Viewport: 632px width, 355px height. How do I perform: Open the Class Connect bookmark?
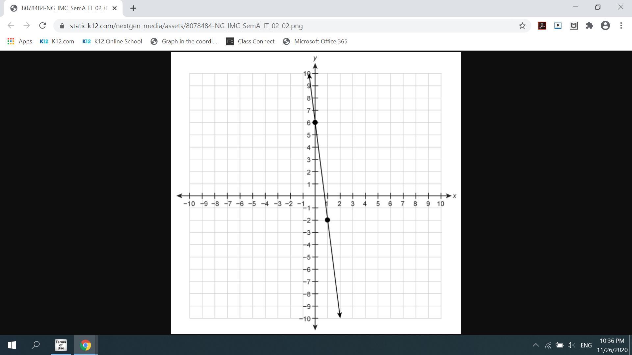click(x=250, y=41)
